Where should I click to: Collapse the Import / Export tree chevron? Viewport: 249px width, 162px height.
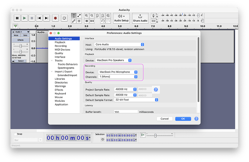pyautogui.click(x=52, y=71)
